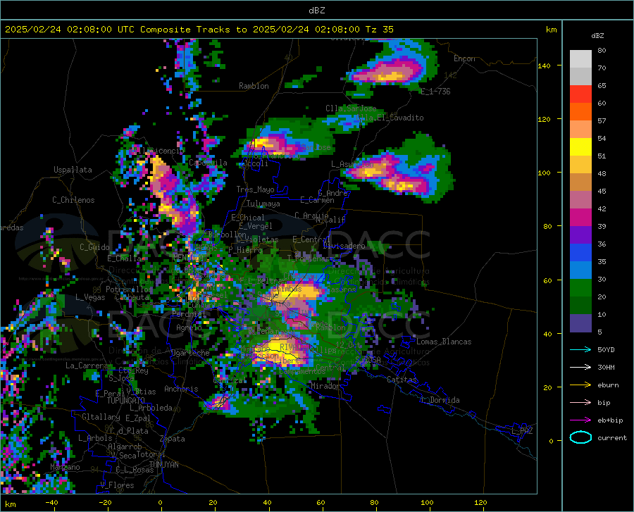This screenshot has height=512, width=634.
Task: Click the TUPUNGATO place label
Action: coord(126,401)
